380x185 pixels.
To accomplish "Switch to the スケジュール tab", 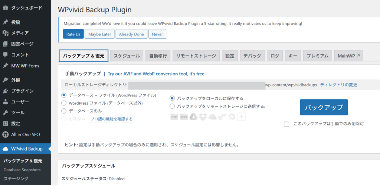I will [x=127, y=56].
